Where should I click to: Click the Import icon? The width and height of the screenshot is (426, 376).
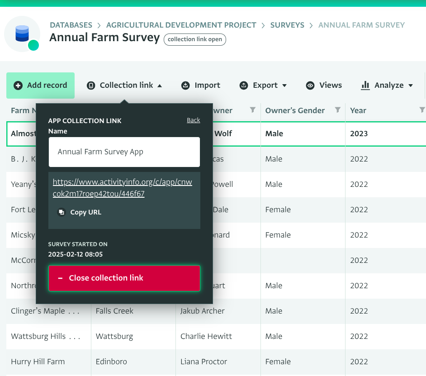(185, 86)
